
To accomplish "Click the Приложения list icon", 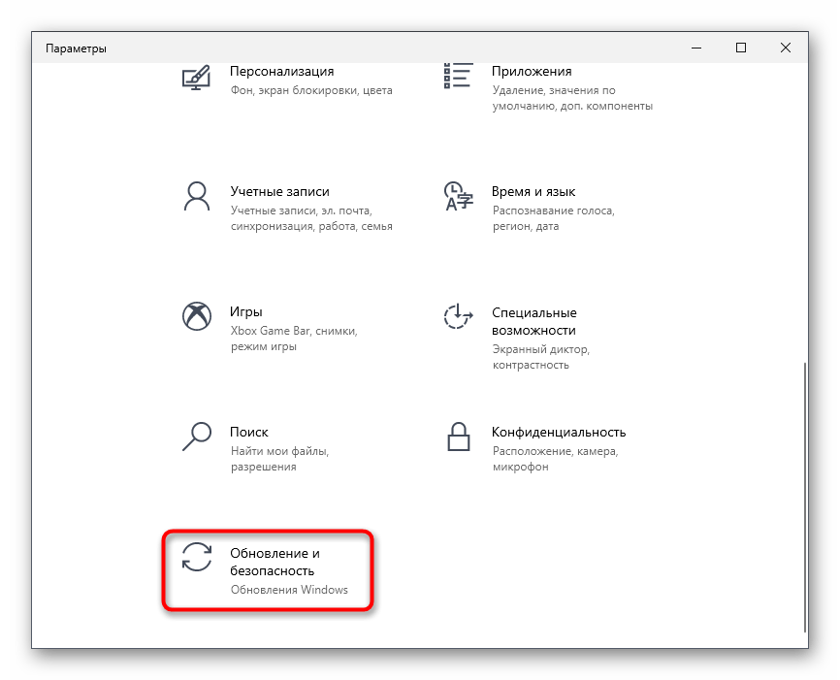I will pyautogui.click(x=458, y=76).
